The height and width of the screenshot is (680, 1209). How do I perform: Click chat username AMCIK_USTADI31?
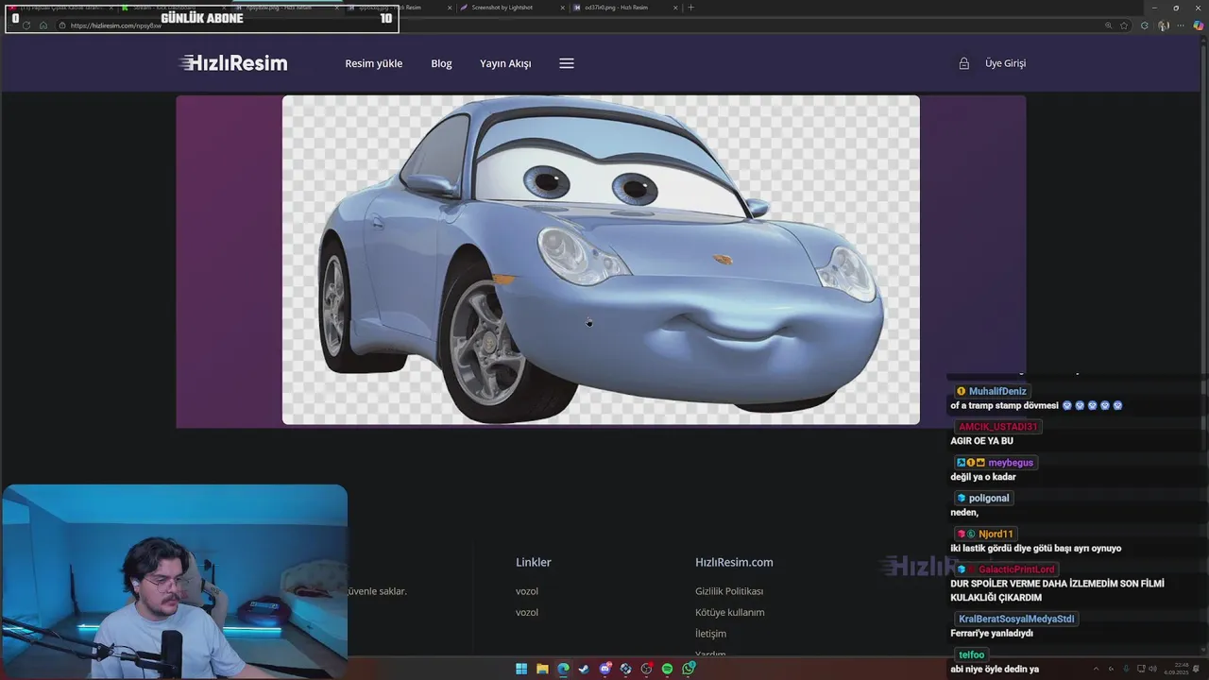tap(997, 427)
